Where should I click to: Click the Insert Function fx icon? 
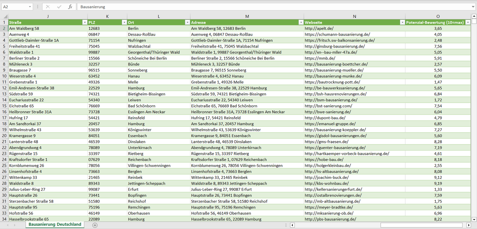pos(70,7)
